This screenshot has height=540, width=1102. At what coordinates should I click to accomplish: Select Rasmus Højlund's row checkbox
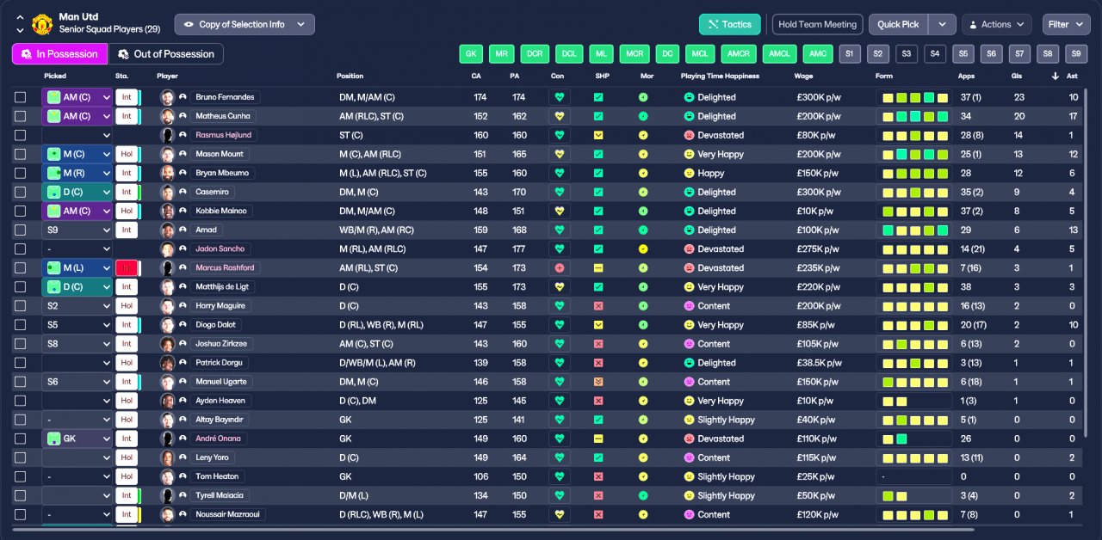coord(21,135)
